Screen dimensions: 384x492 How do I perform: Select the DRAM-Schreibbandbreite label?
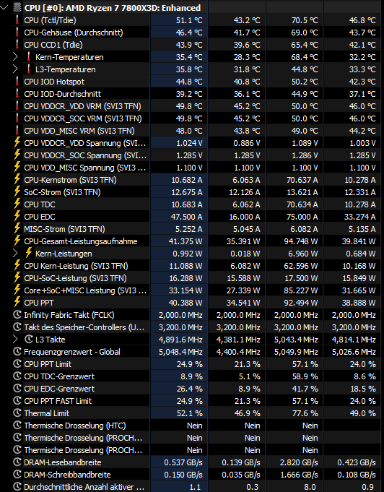coord(67,475)
